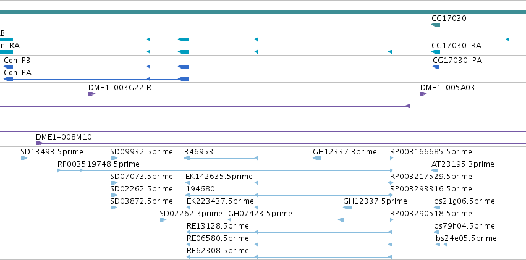Select the SD13493.5prime EST arrow glyph
The height and width of the screenshot is (260, 526).
[x=24, y=158]
